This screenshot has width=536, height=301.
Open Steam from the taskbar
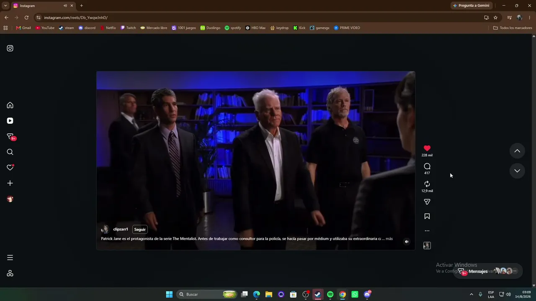pyautogui.click(x=318, y=294)
